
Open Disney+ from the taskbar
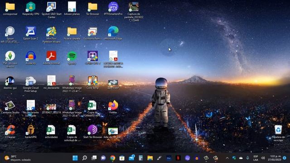click(169, 158)
